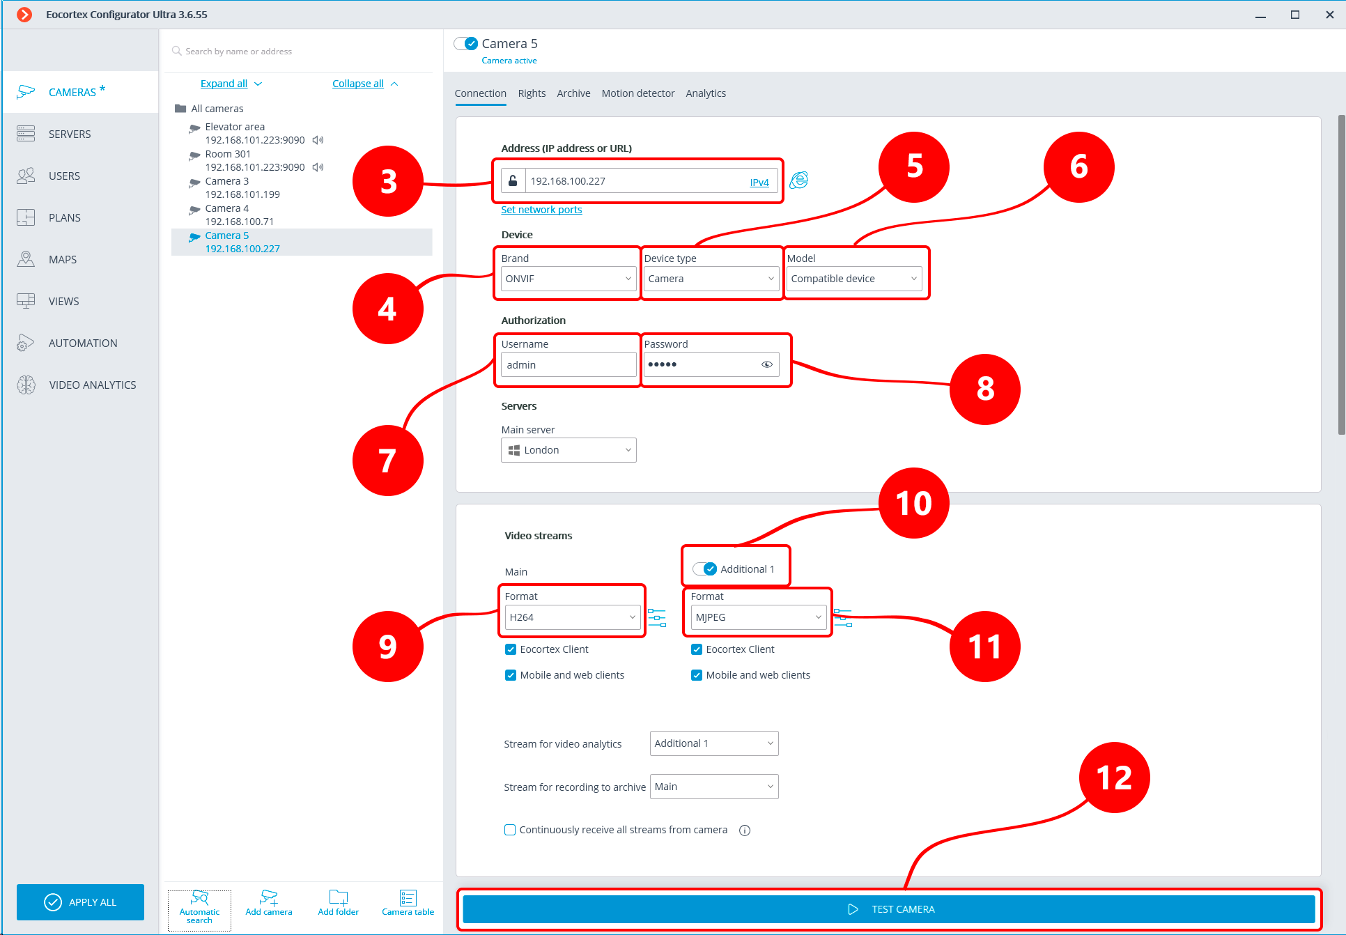Screen dimensions: 1346x935
Task: Open the Servers section icon
Action: pos(26,134)
